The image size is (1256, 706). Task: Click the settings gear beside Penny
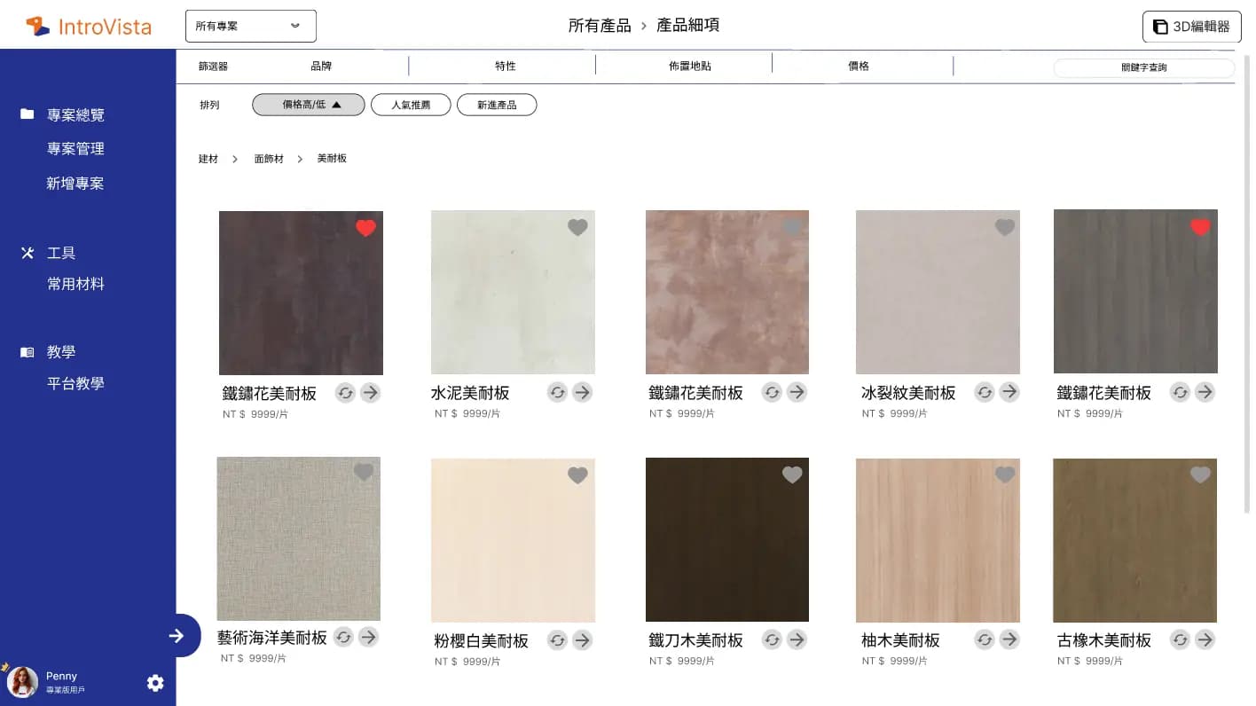click(155, 683)
